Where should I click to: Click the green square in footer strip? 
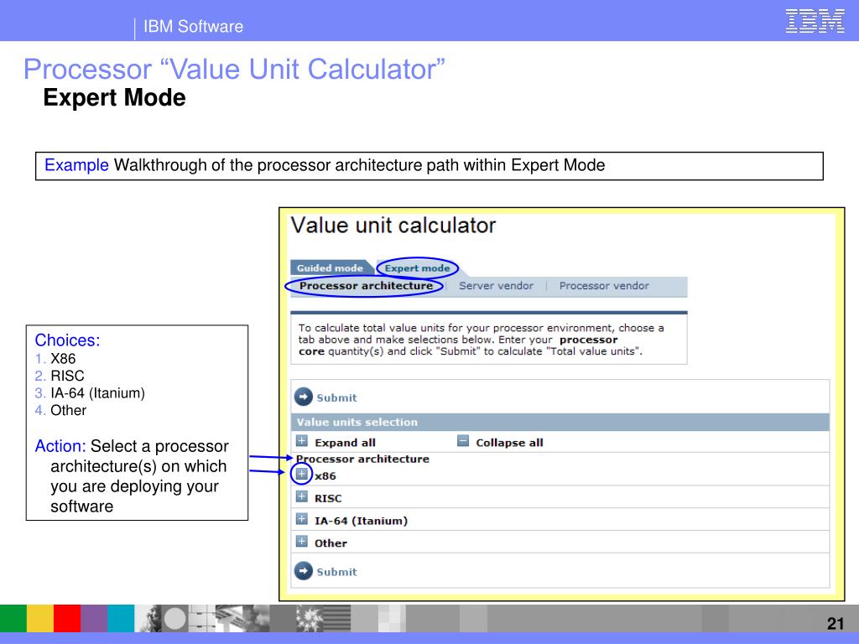13,618
